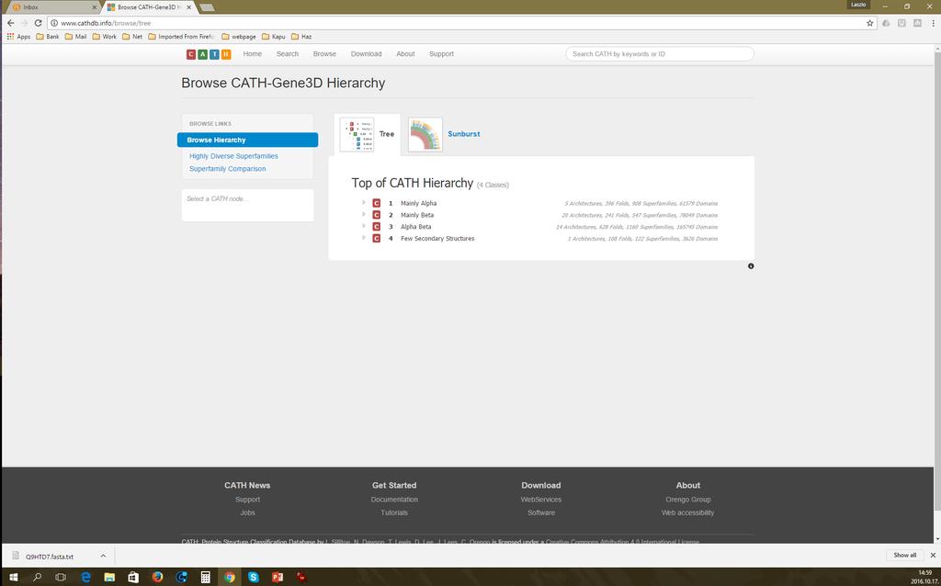
Task: Open the Few Secondary Structures class link
Action: click(437, 238)
